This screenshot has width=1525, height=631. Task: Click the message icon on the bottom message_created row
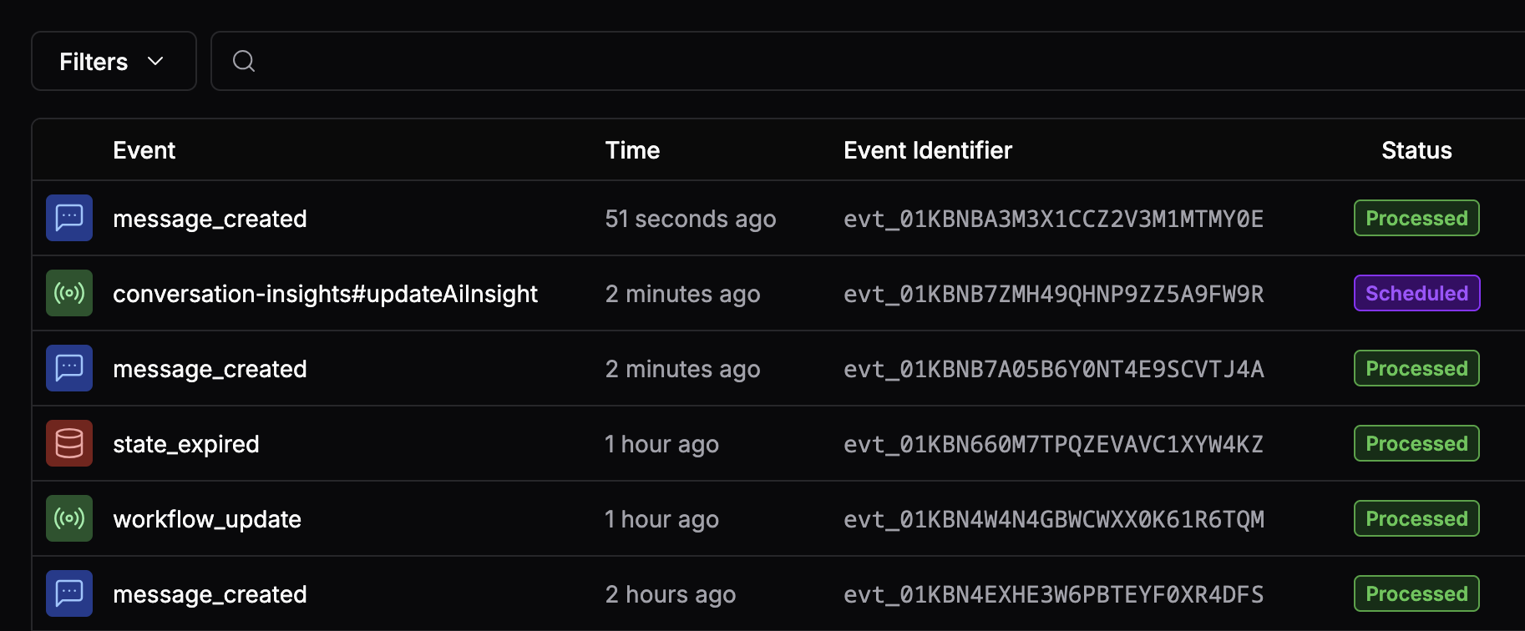coord(69,593)
